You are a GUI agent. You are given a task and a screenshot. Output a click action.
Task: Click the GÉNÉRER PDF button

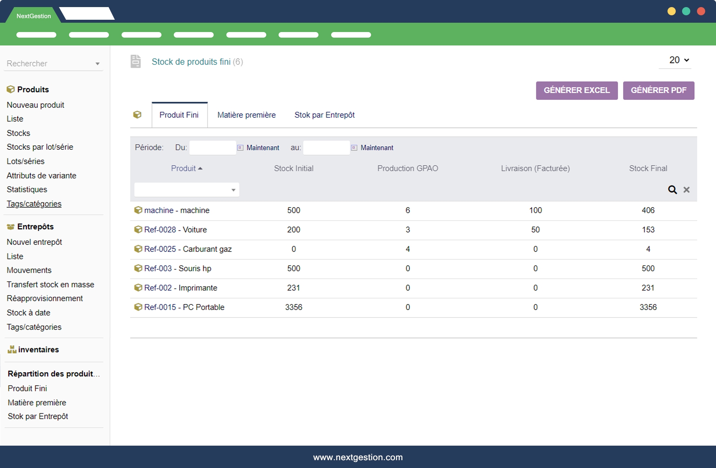click(658, 91)
